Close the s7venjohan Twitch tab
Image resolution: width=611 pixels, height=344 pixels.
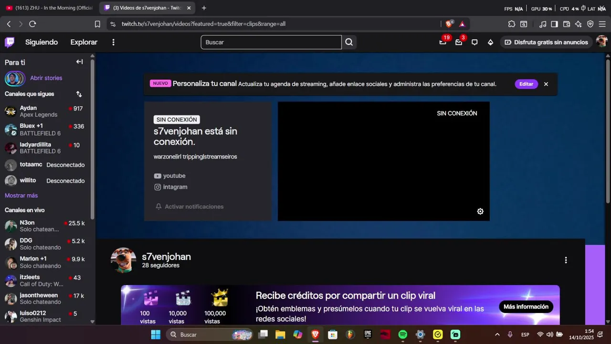click(x=189, y=8)
